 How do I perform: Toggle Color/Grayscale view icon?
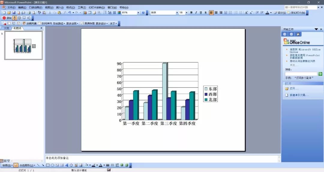click(x=119, y=13)
